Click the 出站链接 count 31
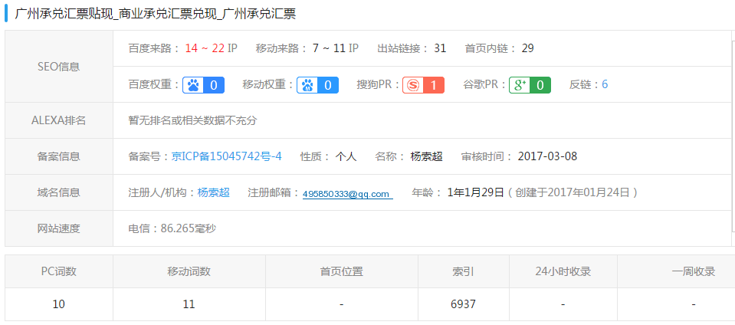The height and width of the screenshot is (325, 735). (x=440, y=48)
